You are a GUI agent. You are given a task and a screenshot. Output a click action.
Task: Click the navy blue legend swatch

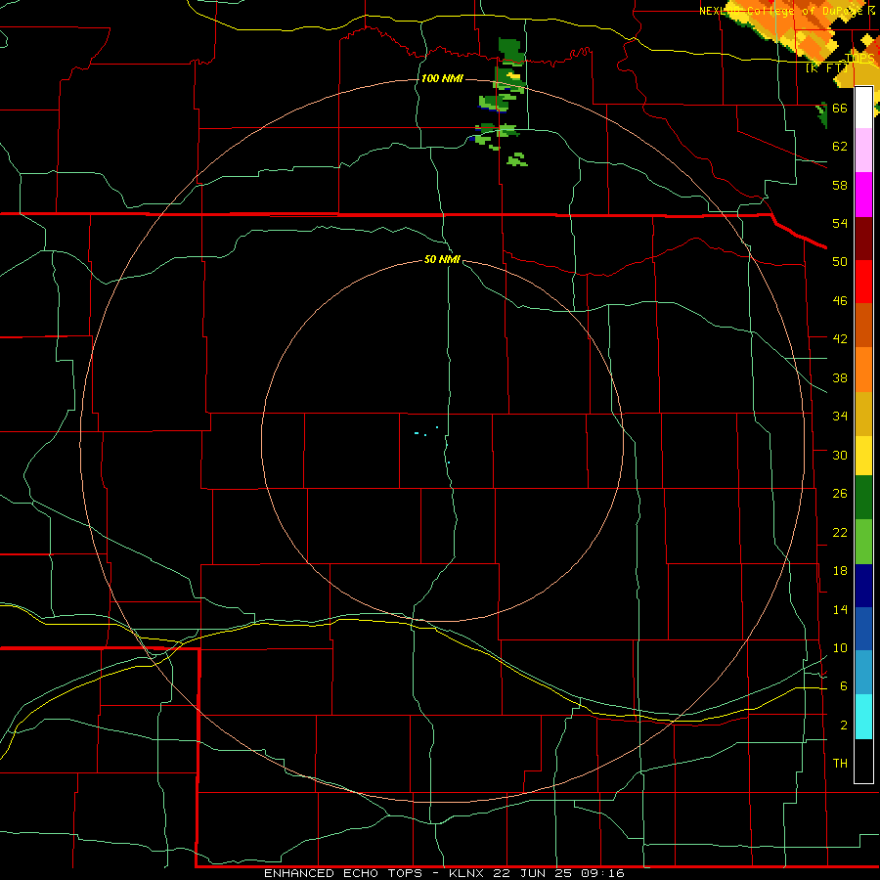click(863, 586)
